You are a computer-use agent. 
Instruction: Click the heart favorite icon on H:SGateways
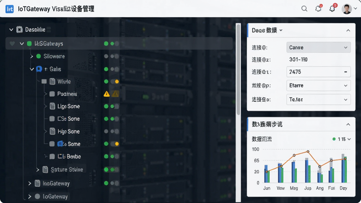(x=12, y=43)
